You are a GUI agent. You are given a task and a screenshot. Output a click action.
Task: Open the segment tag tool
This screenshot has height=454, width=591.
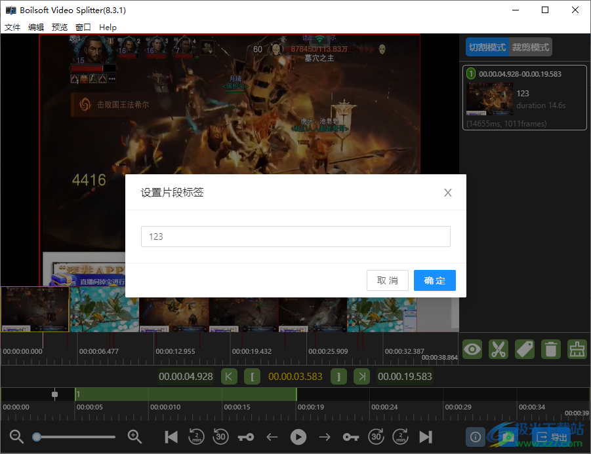point(525,349)
